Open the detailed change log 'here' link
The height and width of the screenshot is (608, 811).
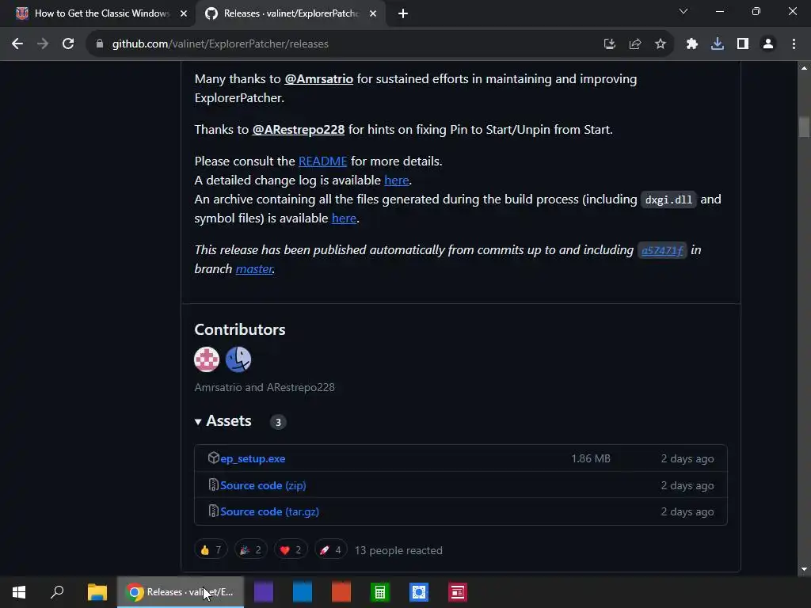coord(397,180)
